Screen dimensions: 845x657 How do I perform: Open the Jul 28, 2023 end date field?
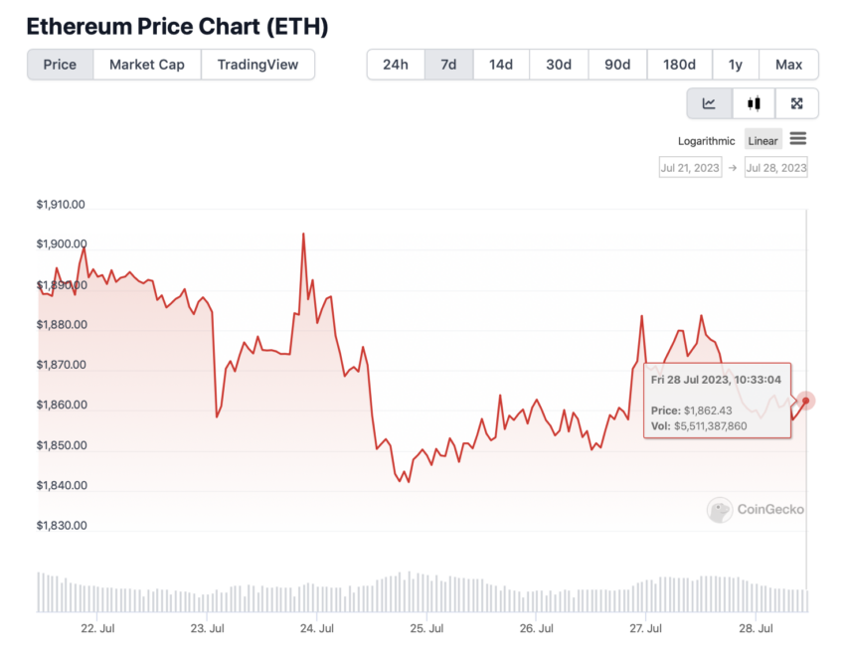pyautogui.click(x=776, y=168)
